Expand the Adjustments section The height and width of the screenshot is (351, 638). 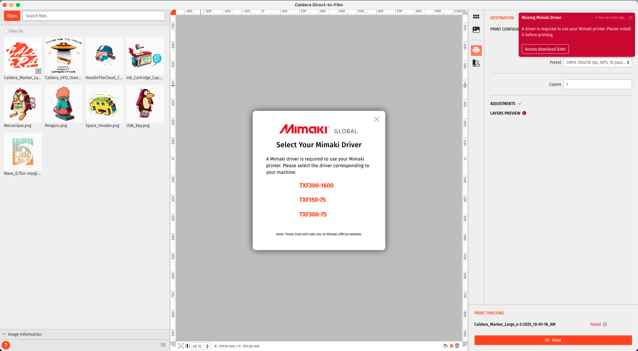pos(505,104)
